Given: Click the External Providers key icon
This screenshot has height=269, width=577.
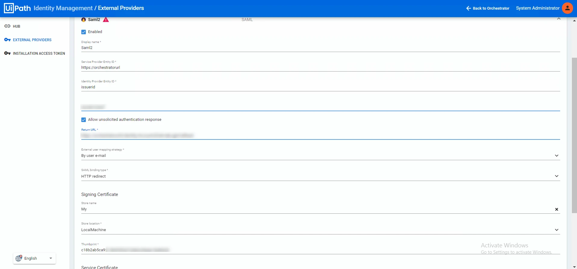Looking at the screenshot, I should pyautogui.click(x=7, y=40).
